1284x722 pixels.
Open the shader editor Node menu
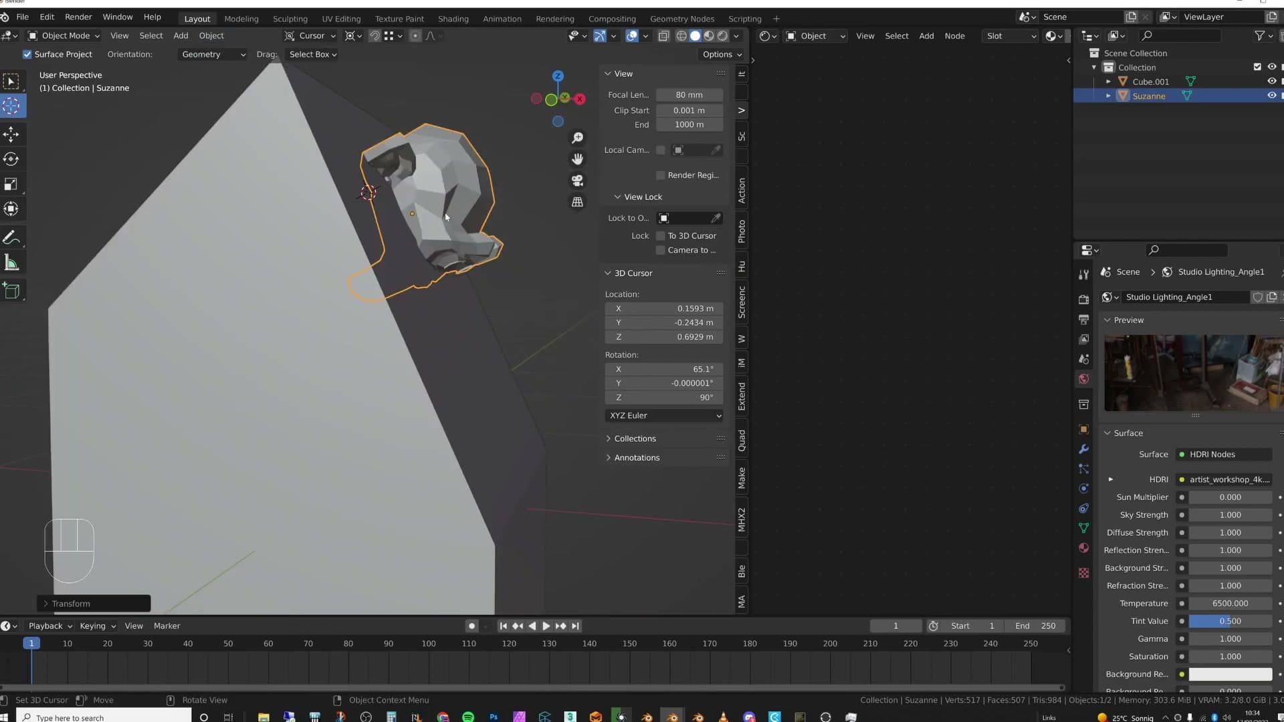point(954,36)
